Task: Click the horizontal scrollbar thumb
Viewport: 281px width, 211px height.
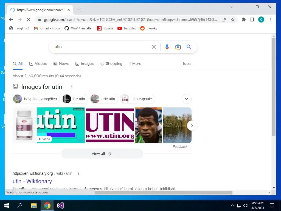Action: point(164,193)
